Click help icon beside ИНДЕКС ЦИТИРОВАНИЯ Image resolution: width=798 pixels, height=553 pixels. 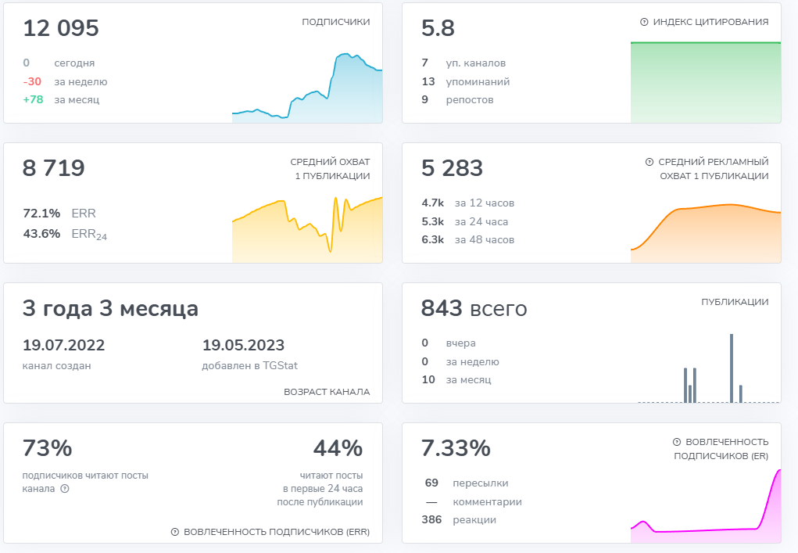(644, 22)
